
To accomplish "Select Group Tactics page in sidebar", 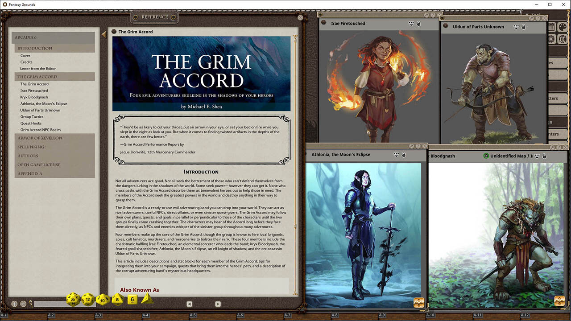I will (32, 117).
